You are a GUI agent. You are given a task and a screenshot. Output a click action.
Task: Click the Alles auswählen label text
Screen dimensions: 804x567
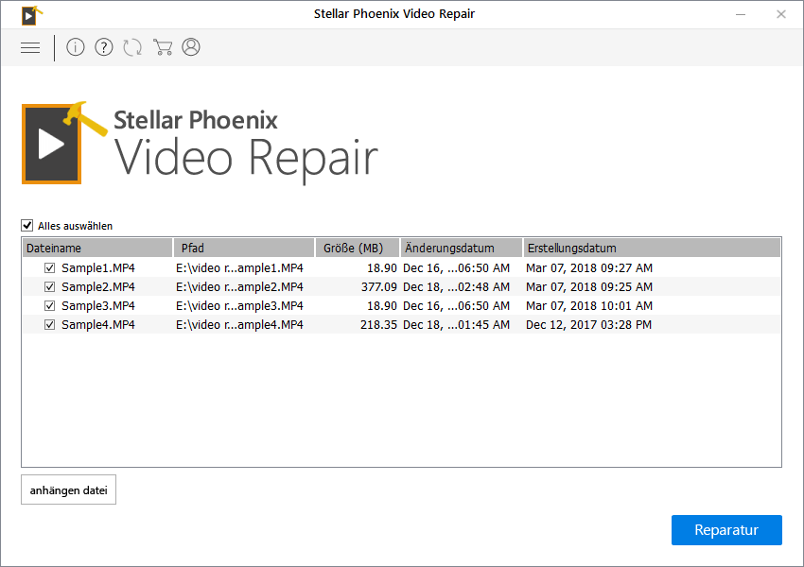75,226
